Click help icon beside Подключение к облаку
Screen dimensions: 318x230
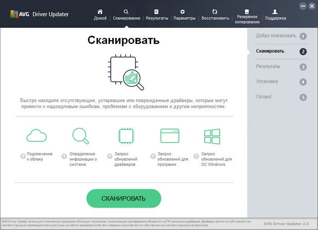point(23,156)
